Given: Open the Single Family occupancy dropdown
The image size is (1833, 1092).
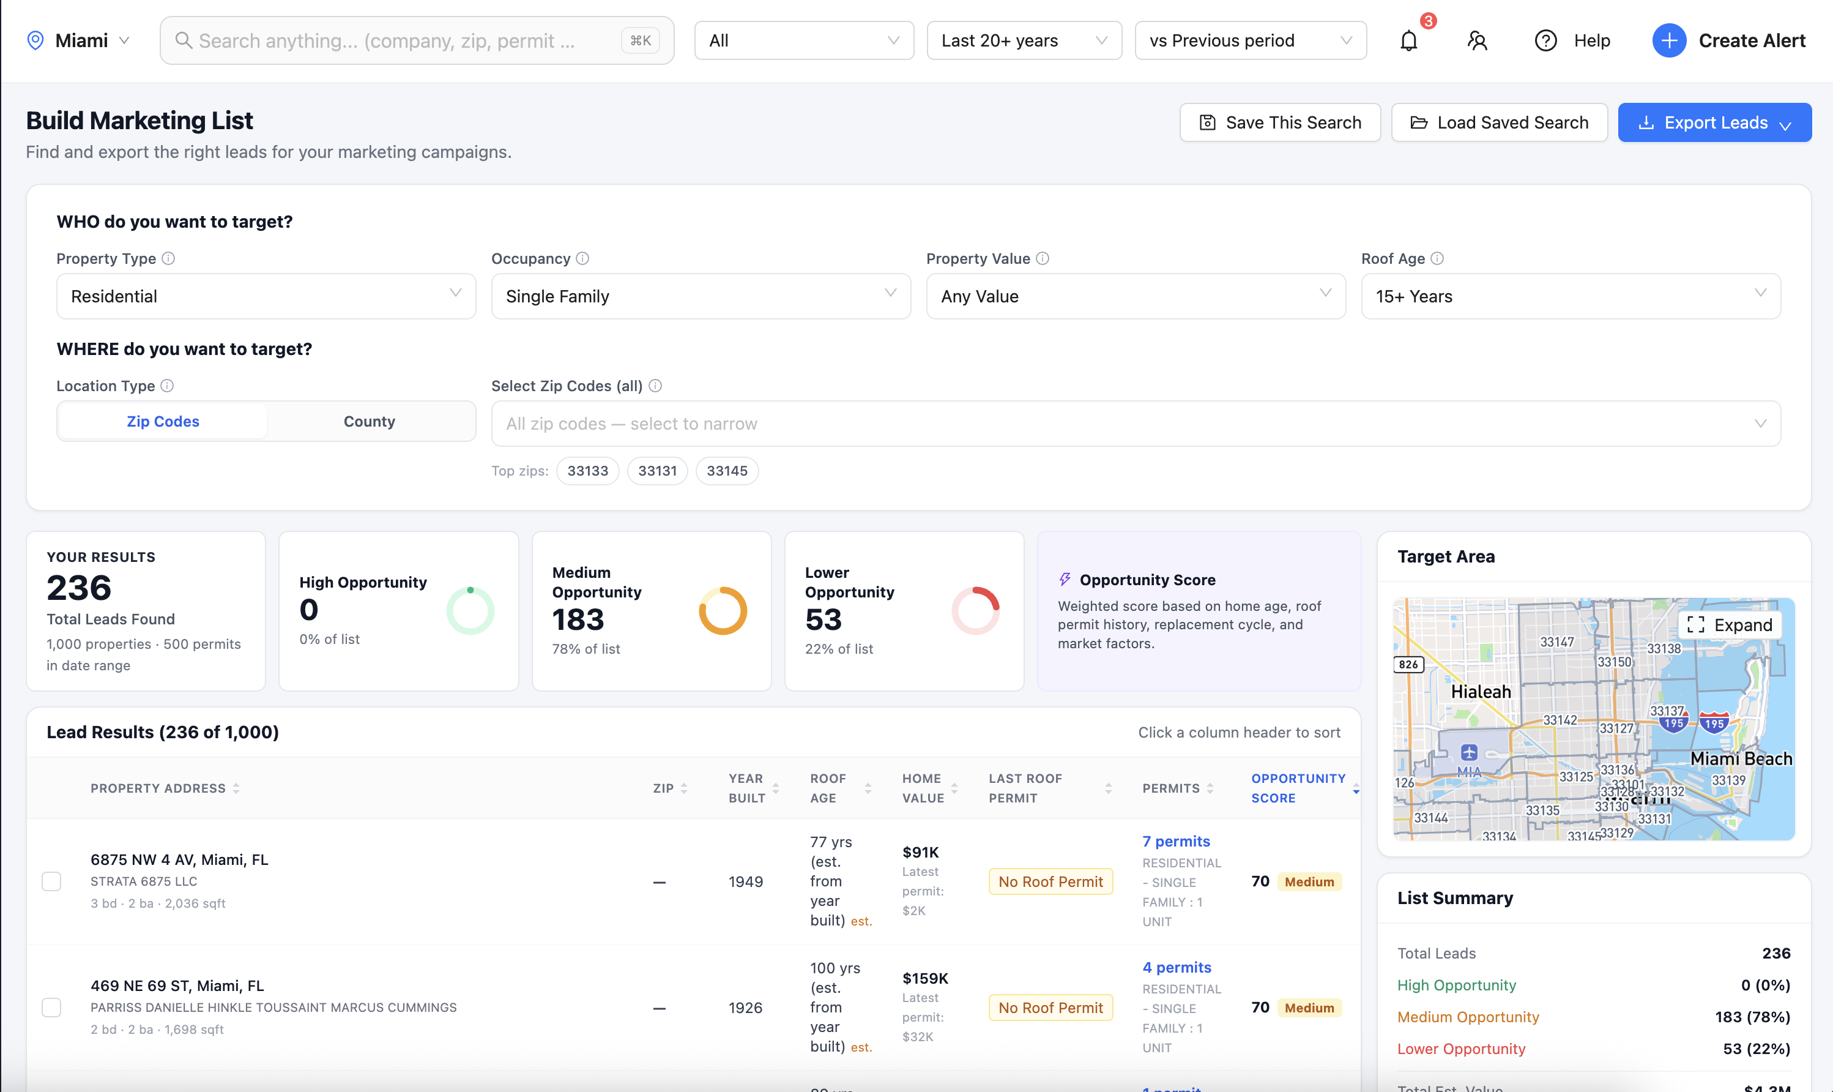Looking at the screenshot, I should [x=701, y=296].
